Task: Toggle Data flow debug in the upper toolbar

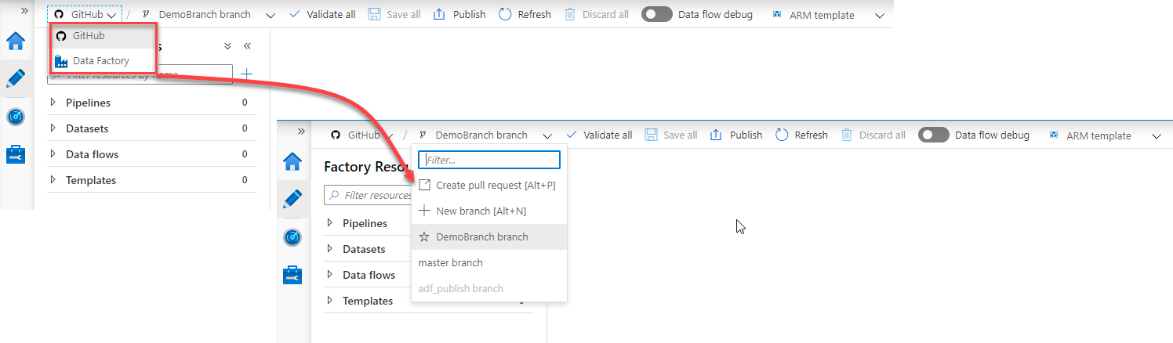Action: point(657,14)
